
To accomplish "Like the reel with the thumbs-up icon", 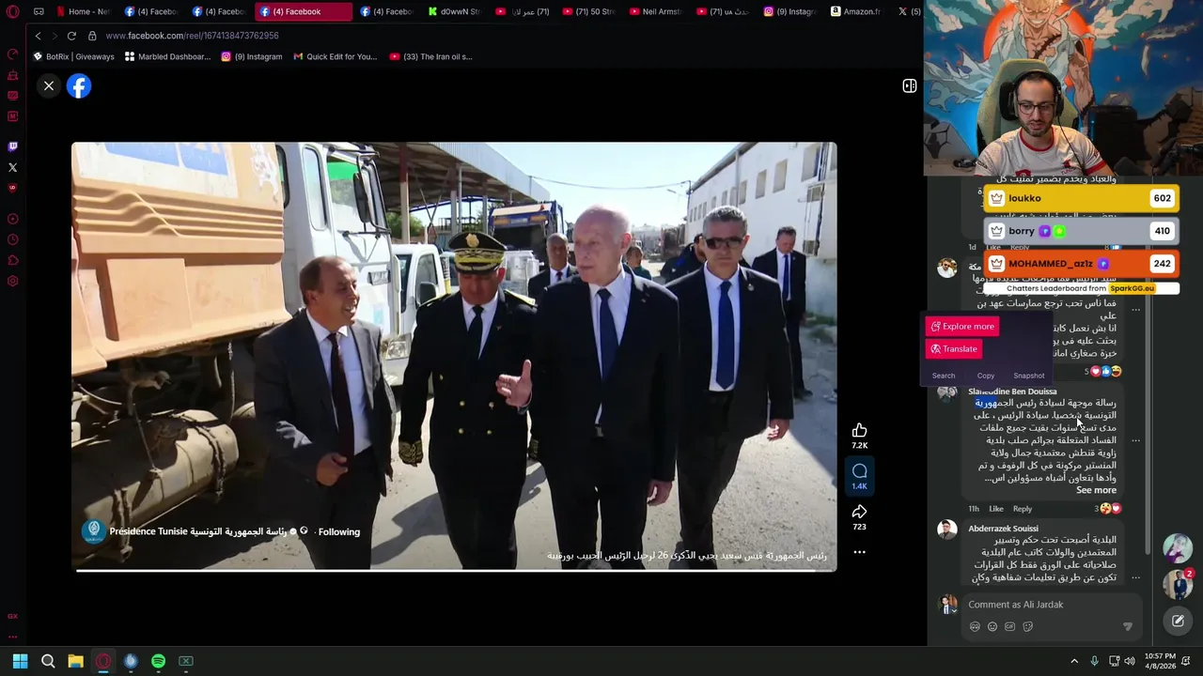I will point(859,430).
